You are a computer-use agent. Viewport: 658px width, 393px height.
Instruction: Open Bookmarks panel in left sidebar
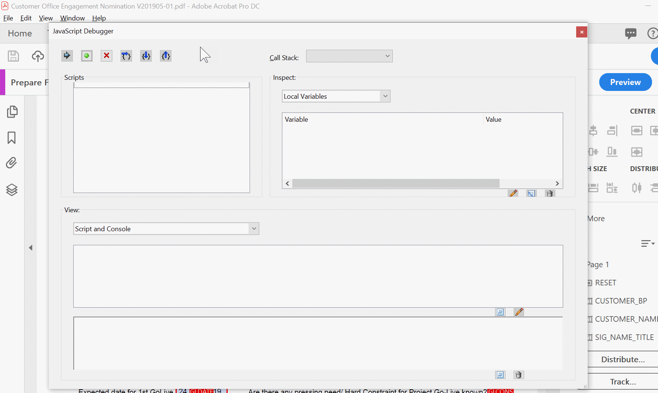pyautogui.click(x=12, y=138)
